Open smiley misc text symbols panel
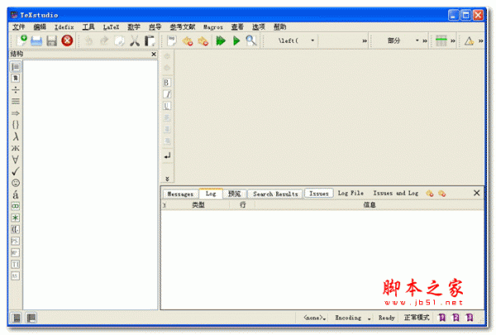Viewport: 496px width, 335px height. click(x=16, y=183)
